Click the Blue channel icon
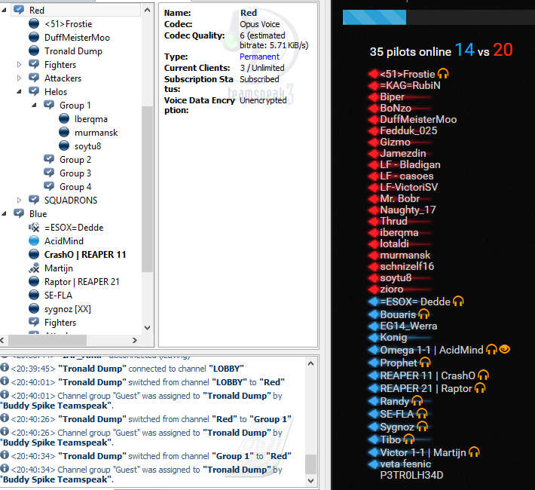 [19, 213]
